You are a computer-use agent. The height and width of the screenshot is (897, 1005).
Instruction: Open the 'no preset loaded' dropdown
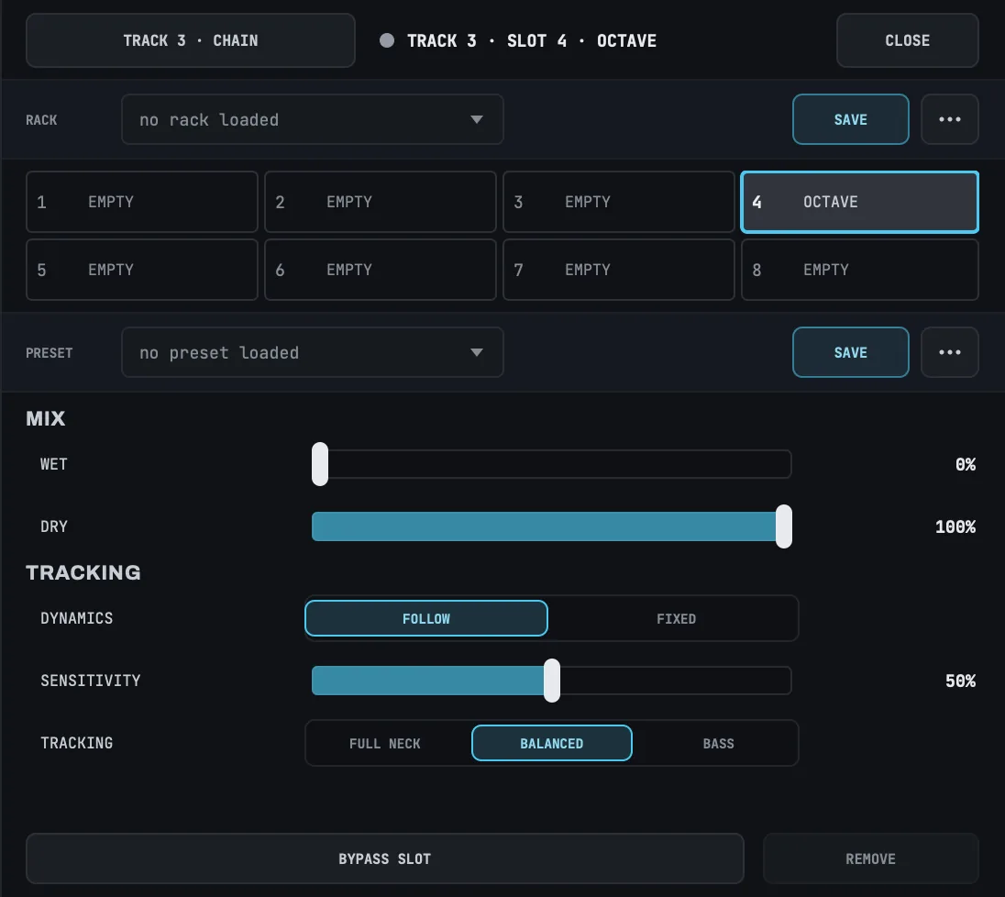point(312,352)
